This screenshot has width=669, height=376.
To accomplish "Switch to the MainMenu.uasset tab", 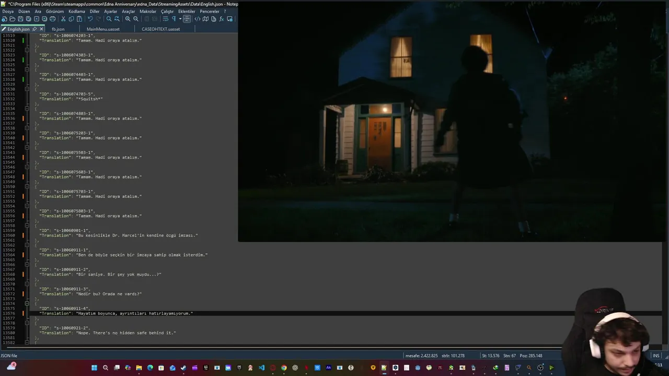I will [103, 29].
